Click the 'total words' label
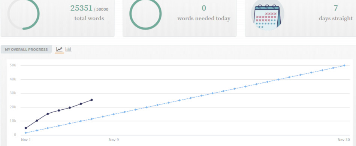This screenshot has height=146, width=356. (x=89, y=18)
